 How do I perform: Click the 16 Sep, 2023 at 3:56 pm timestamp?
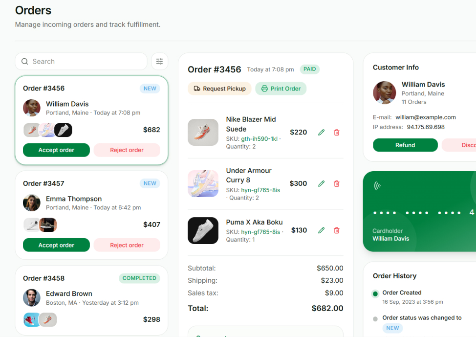pyautogui.click(x=412, y=302)
